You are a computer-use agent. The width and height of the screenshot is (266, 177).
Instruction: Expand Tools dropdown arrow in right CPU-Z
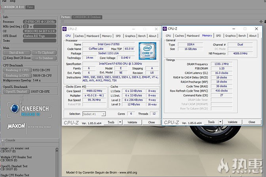220,122
